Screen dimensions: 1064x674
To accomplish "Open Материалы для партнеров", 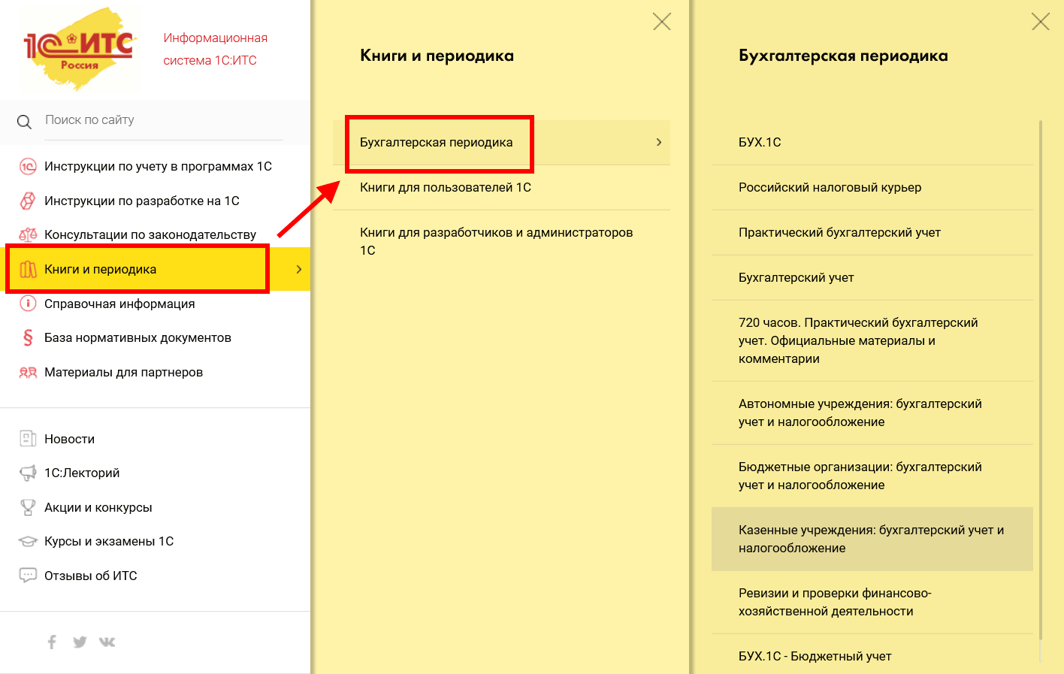I will tap(123, 372).
